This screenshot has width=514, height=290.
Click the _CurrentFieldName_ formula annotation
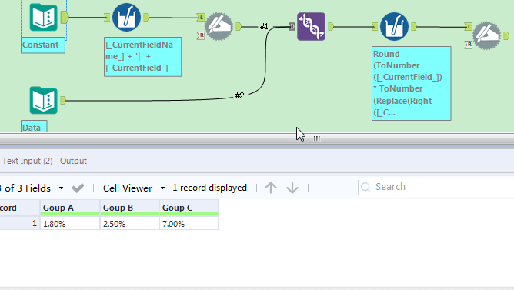click(142, 57)
